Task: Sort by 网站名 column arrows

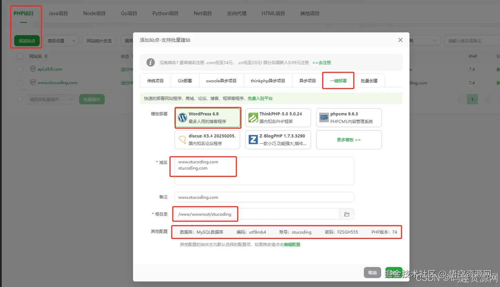Action: [46, 56]
